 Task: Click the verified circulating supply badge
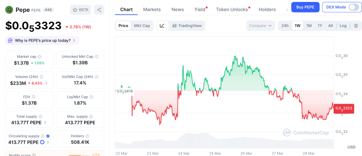tap(48, 136)
